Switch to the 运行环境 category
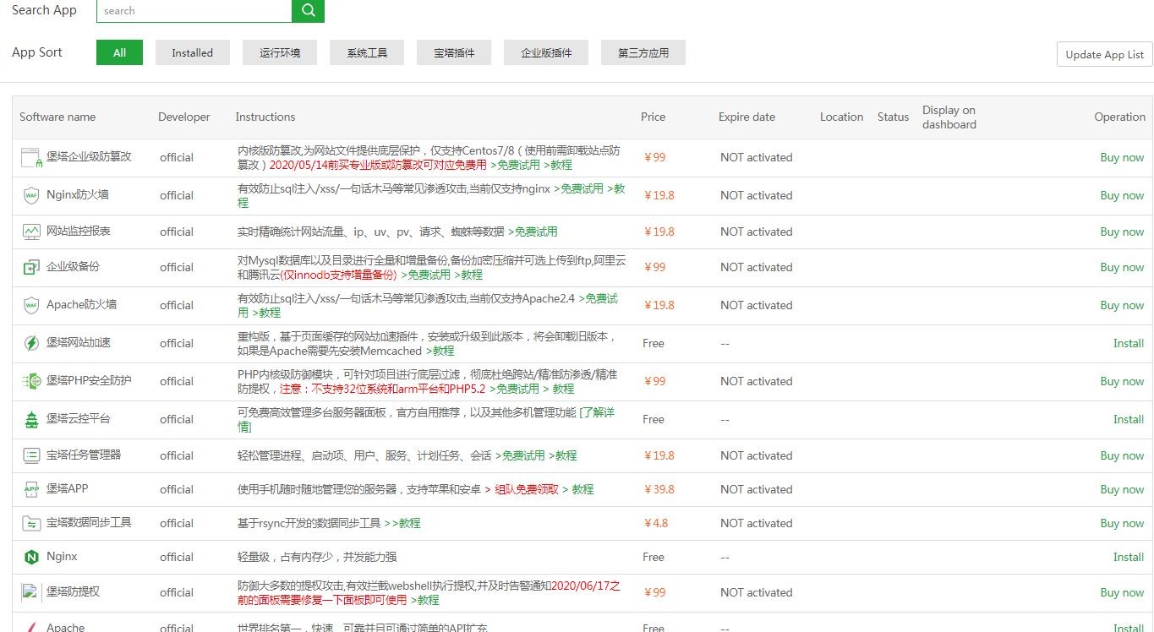The height and width of the screenshot is (632, 1154). coord(280,52)
